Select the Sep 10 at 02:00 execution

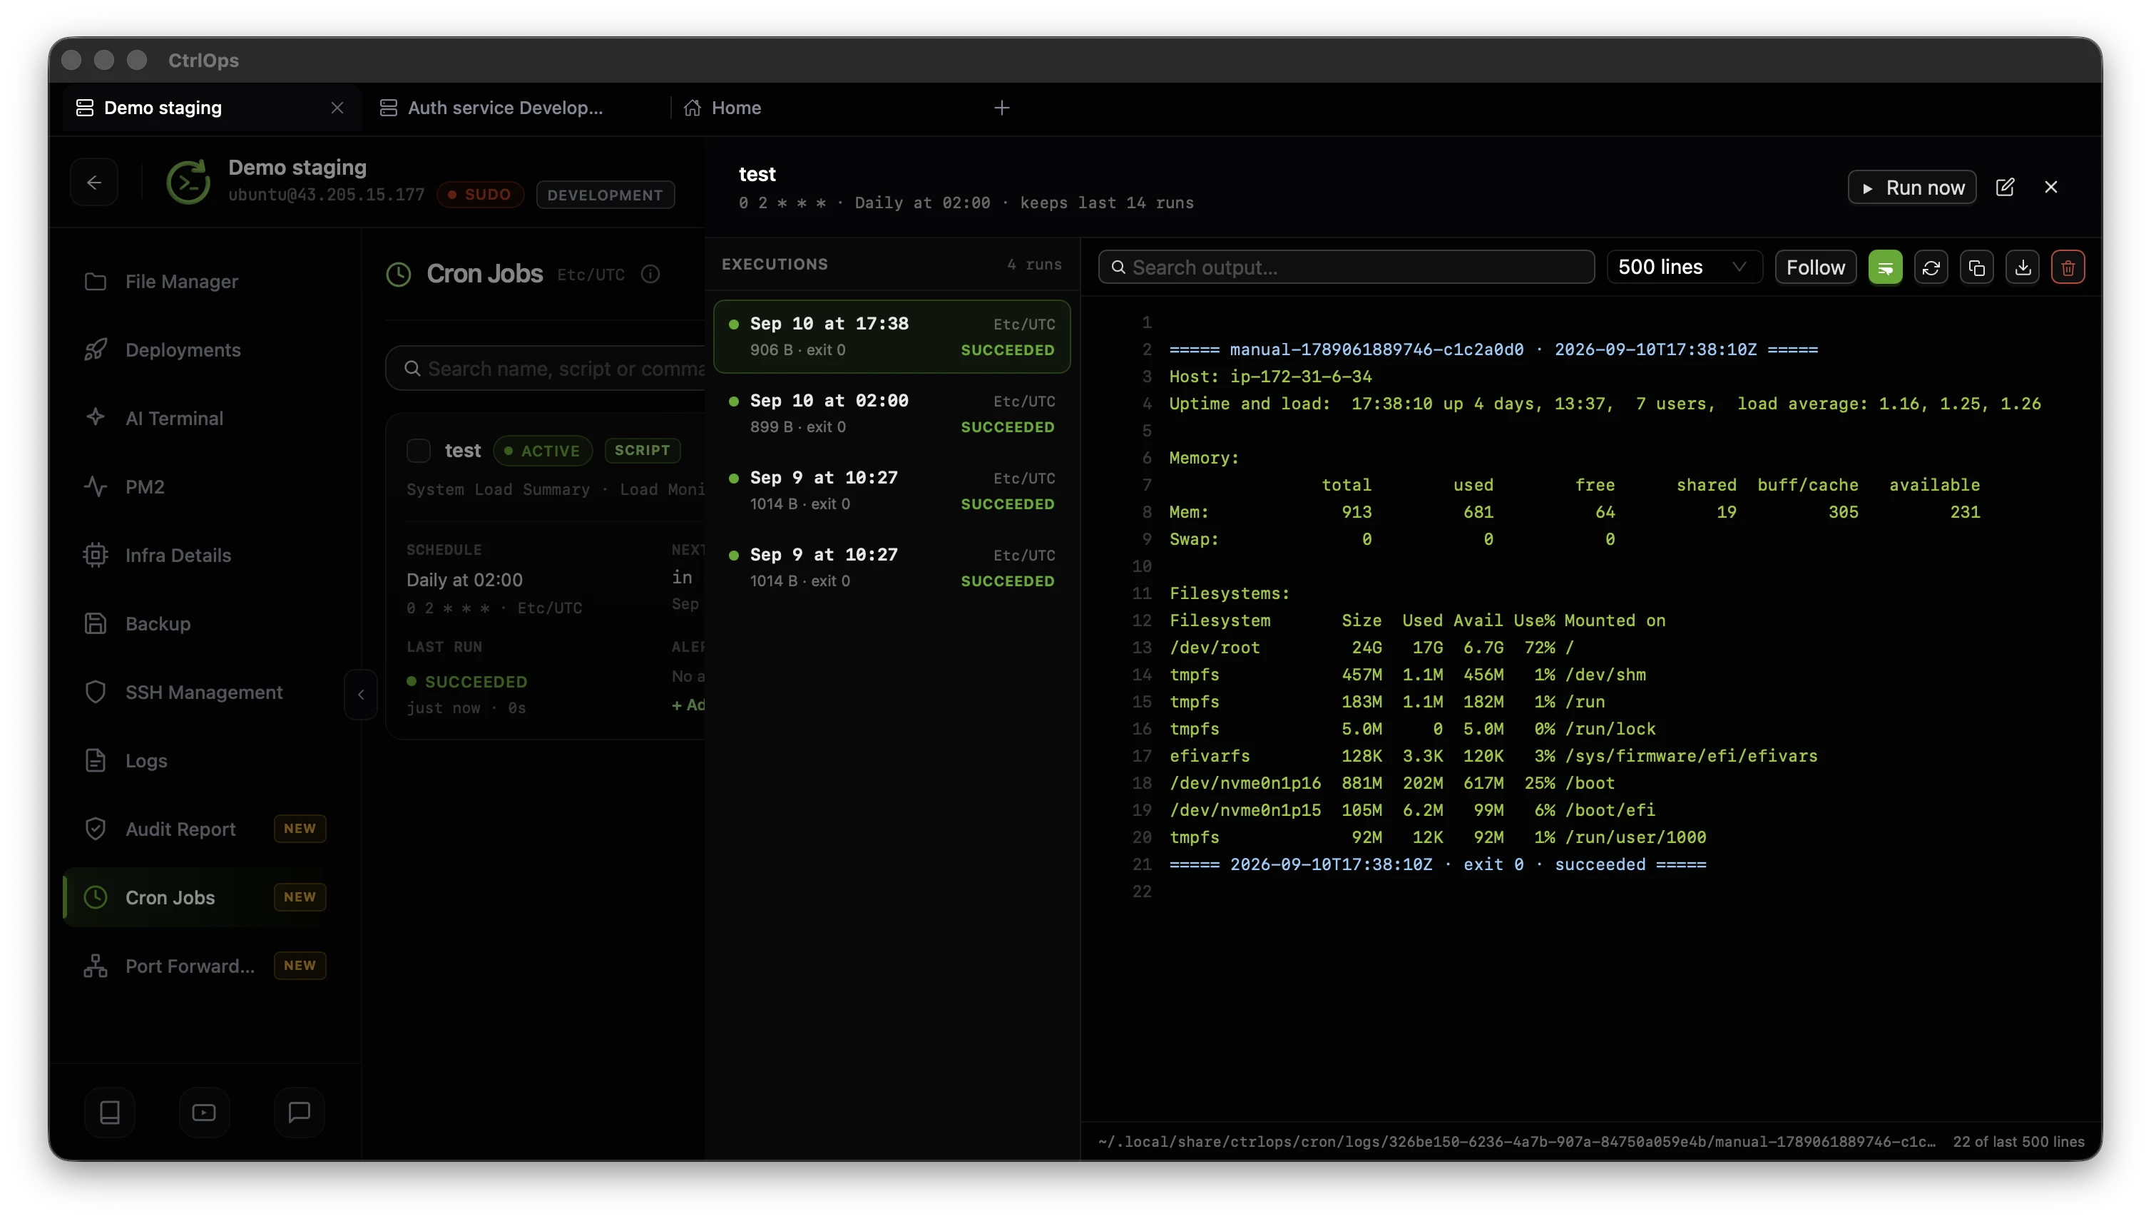(891, 414)
